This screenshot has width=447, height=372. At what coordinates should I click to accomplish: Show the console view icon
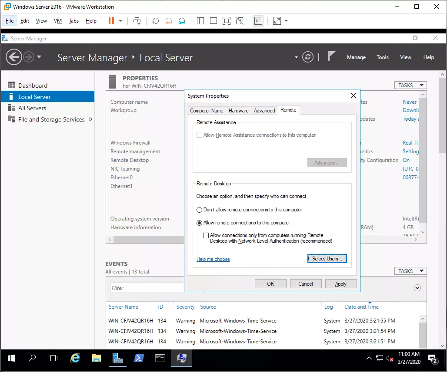[x=258, y=21]
